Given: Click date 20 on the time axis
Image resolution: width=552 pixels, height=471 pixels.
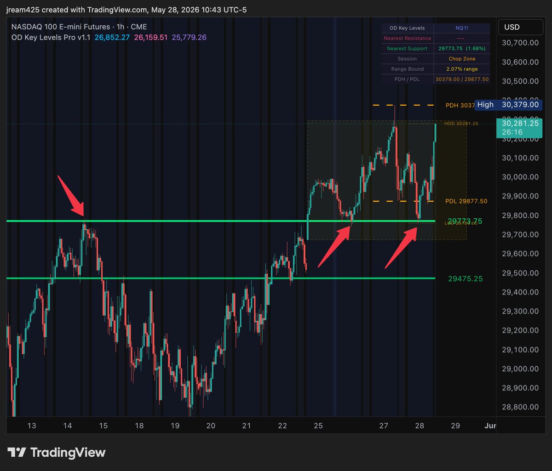Looking at the screenshot, I should 211,426.
